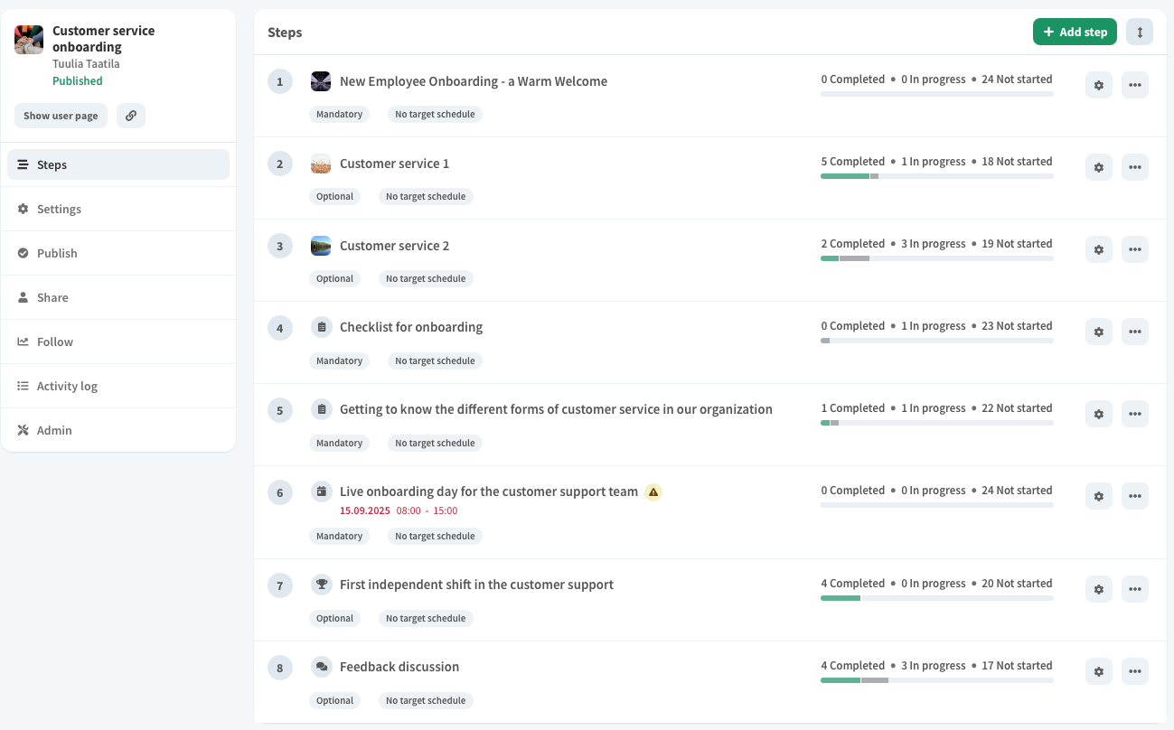Viewport: 1174px width, 730px height.
Task: Open gear settings for Feedback discussion step
Action: click(x=1098, y=671)
